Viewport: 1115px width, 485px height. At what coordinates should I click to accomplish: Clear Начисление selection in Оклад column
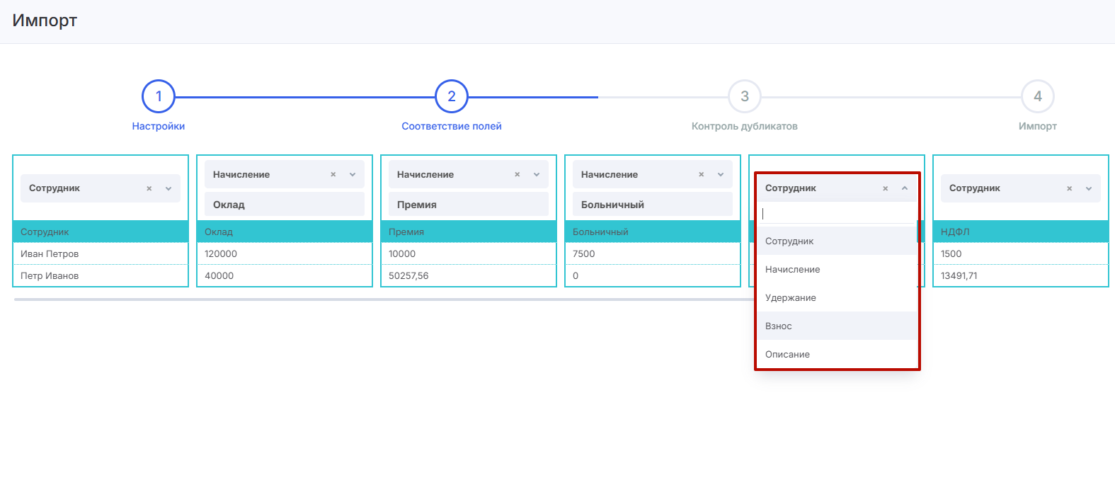point(333,174)
